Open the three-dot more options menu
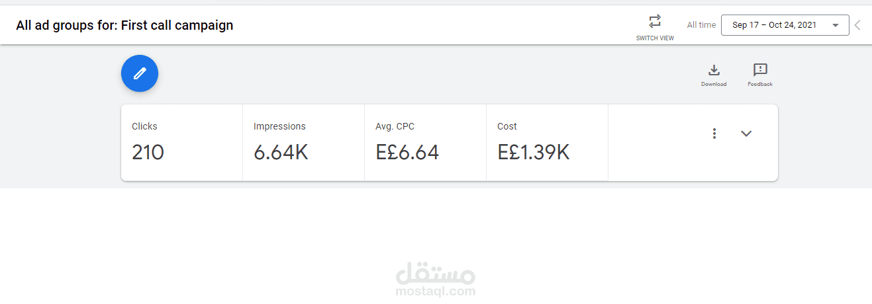Viewport: 872px width, 304px height. pyautogui.click(x=714, y=133)
